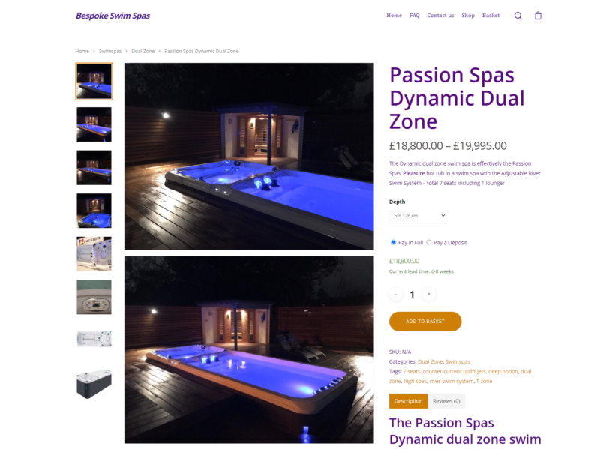Open the Depth dropdown
The image size is (615, 449).
tap(418, 216)
